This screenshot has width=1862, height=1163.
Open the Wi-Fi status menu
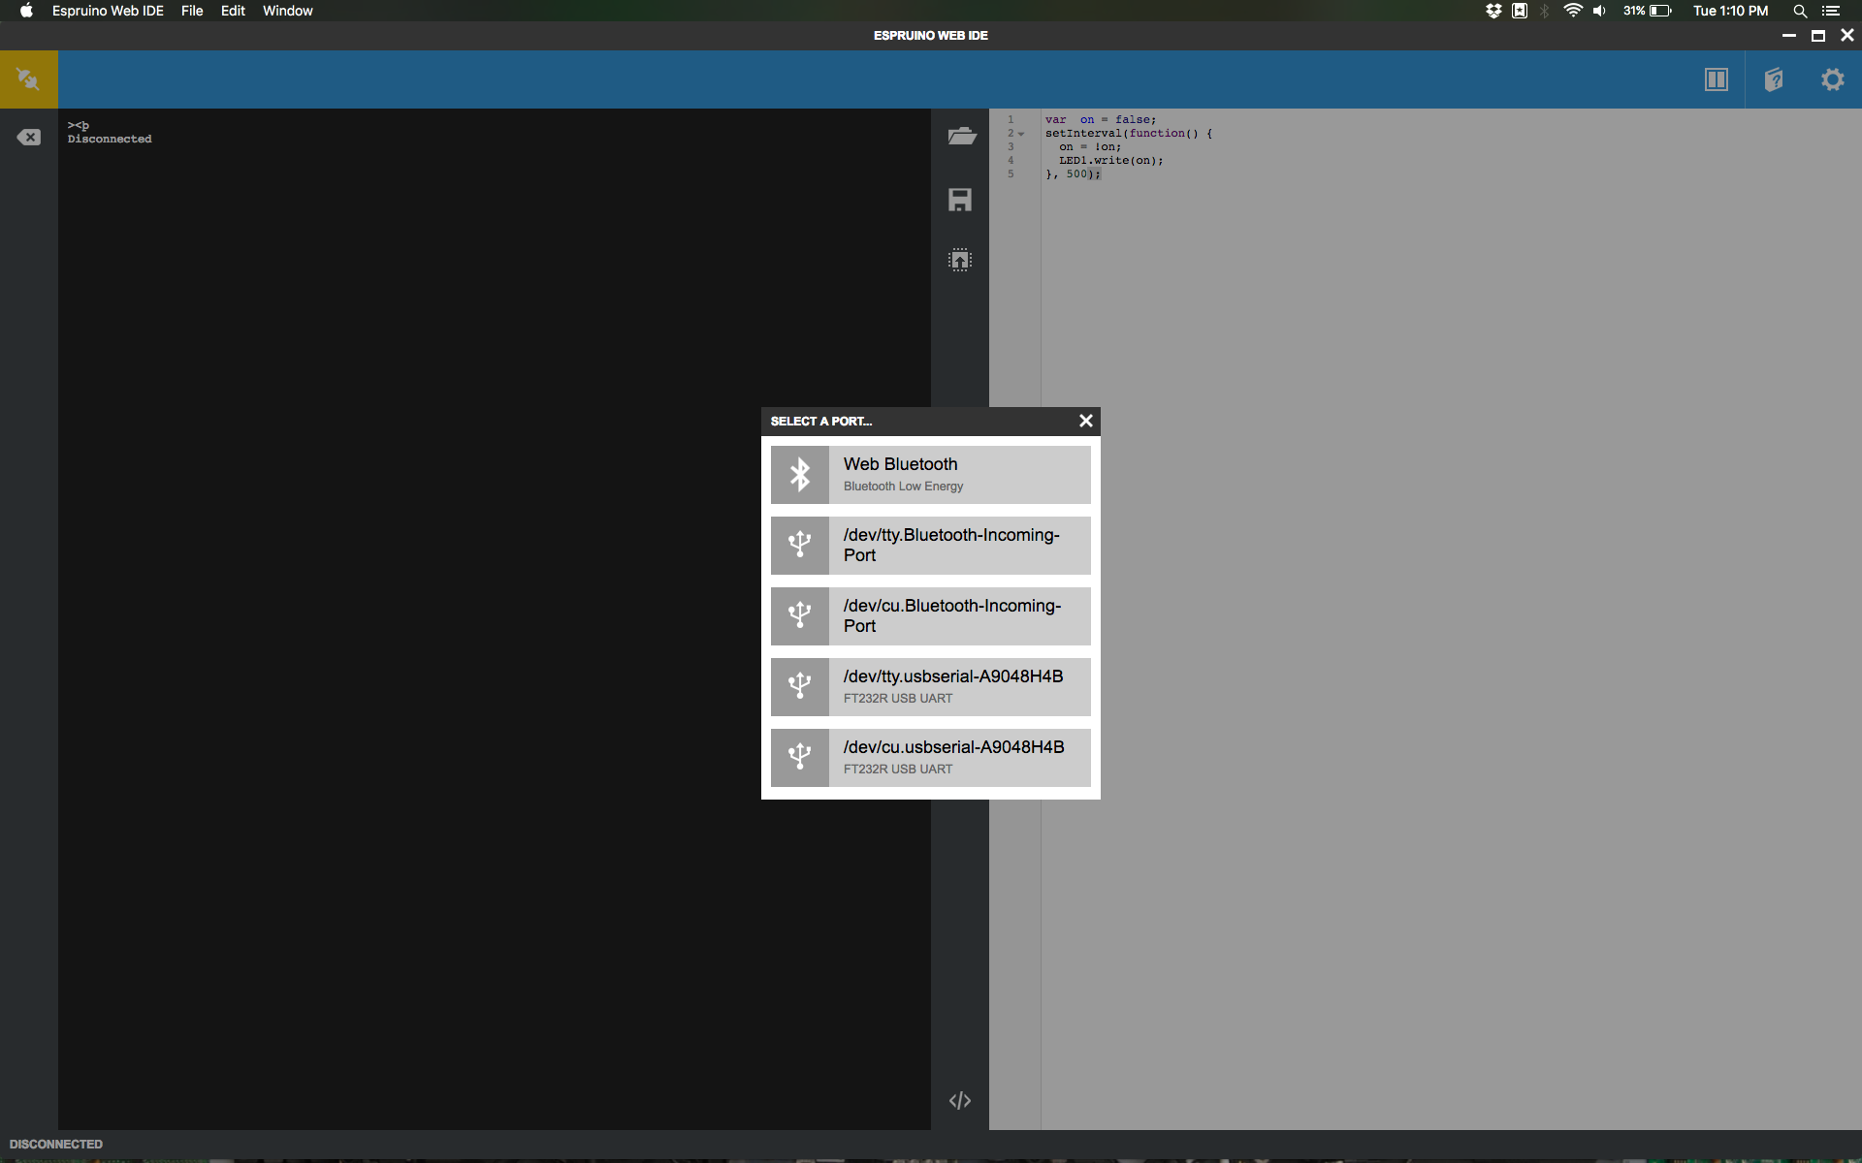(x=1573, y=11)
